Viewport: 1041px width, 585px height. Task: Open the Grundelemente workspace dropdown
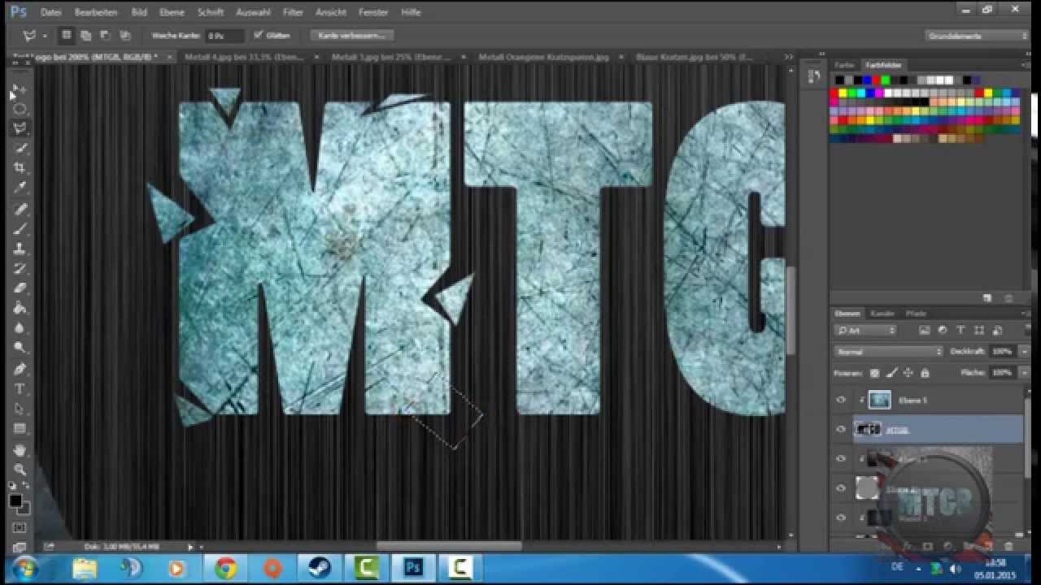[x=977, y=36]
